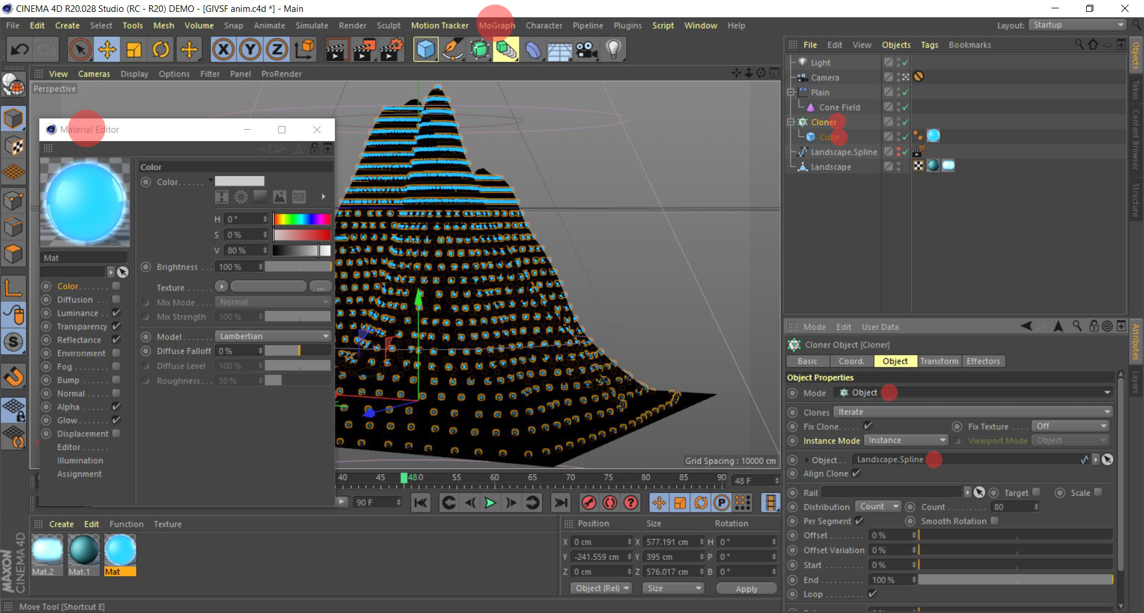This screenshot has width=1144, height=613.
Task: Click material picker arrow icon in editor
Action: pos(122,272)
